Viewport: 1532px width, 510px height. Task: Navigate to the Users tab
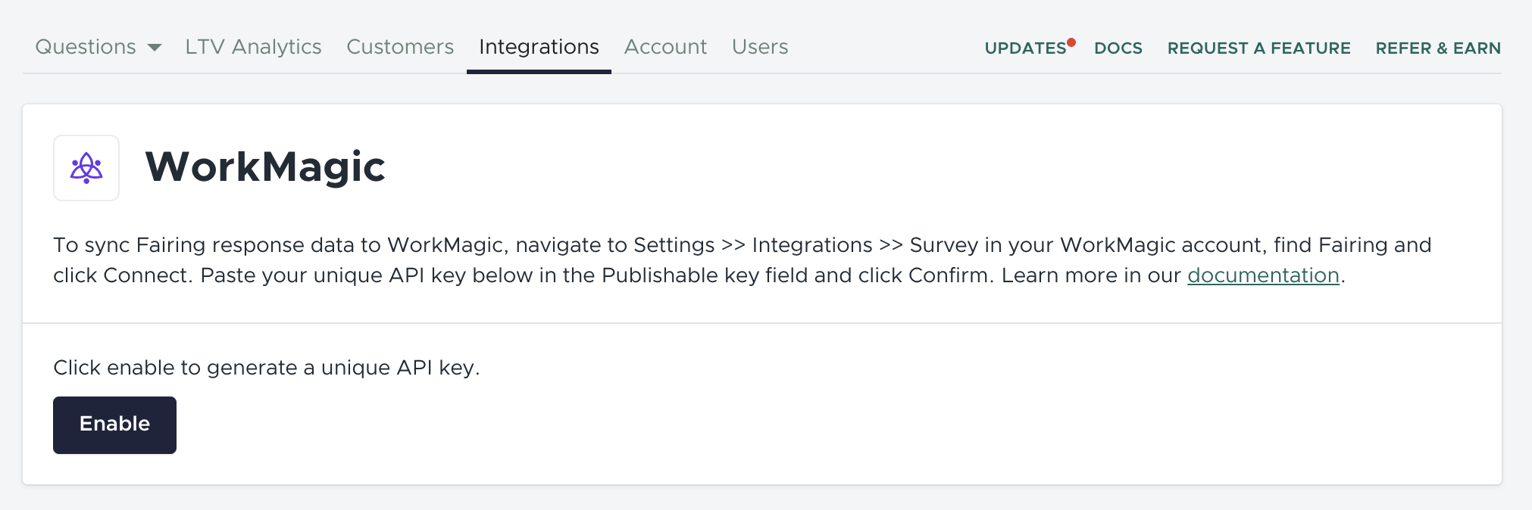click(760, 47)
